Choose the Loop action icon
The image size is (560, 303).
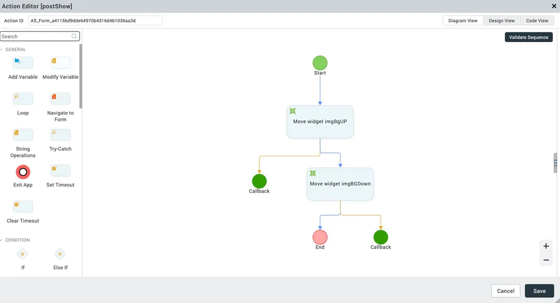tap(23, 99)
